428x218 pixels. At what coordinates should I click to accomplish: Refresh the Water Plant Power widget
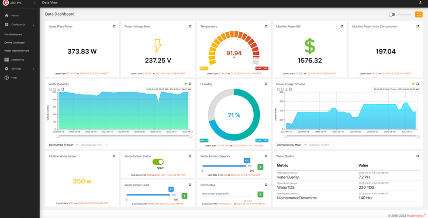(114, 26)
